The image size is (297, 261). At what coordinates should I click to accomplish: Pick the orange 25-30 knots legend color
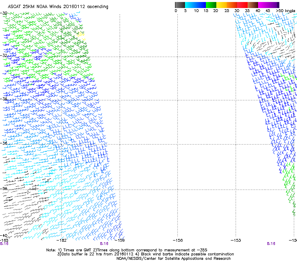click(232, 5)
